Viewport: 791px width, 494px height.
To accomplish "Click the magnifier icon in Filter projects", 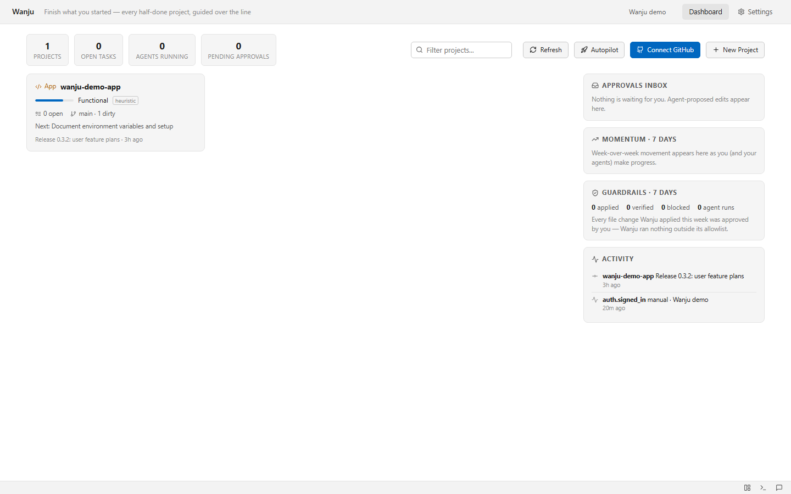I will (420, 50).
